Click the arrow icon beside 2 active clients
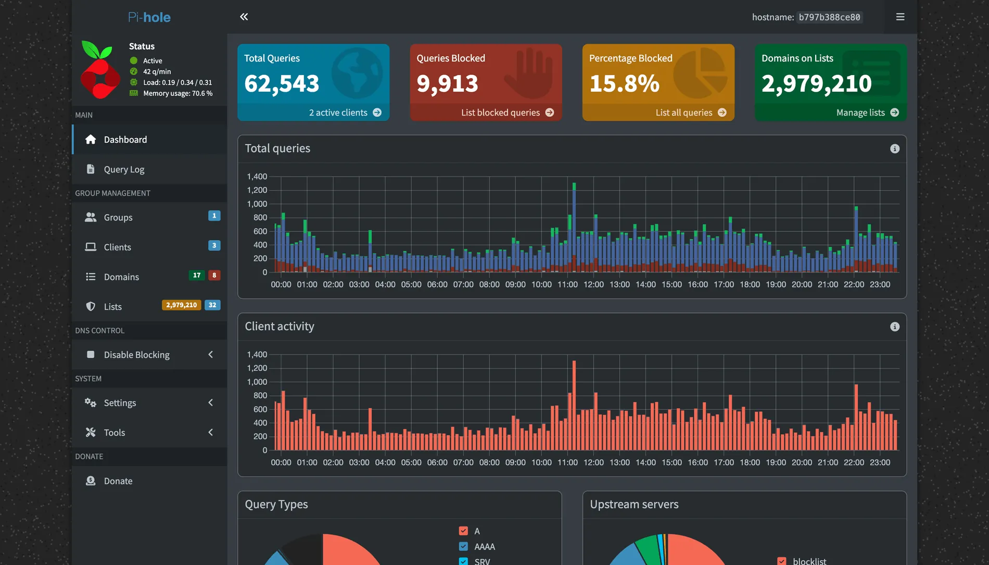The height and width of the screenshot is (565, 989). click(377, 112)
